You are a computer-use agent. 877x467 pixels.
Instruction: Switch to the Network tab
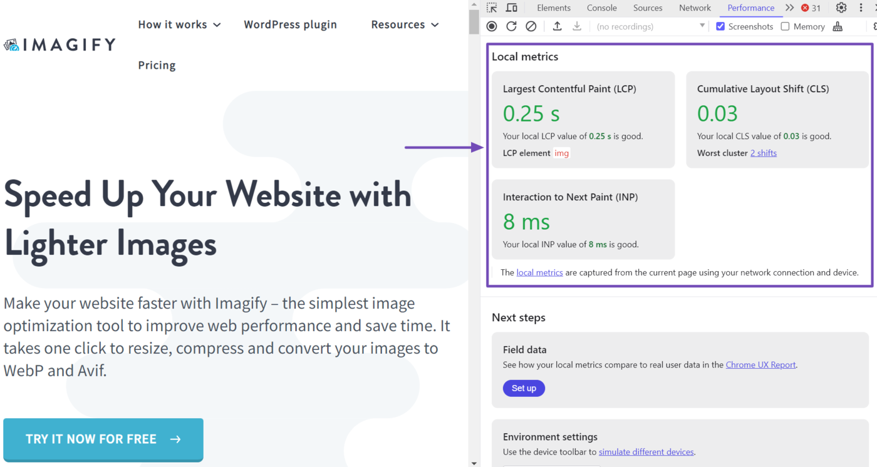pyautogui.click(x=695, y=8)
